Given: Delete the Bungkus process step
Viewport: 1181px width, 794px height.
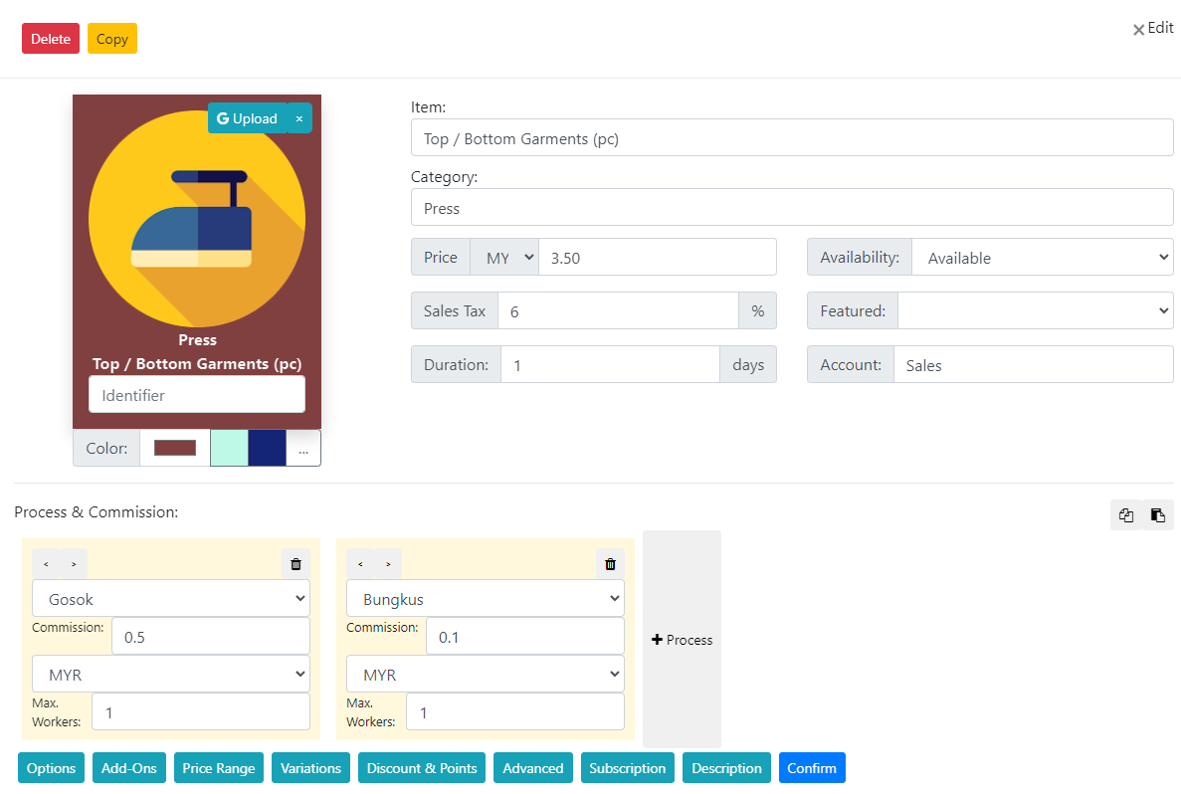Looking at the screenshot, I should coord(609,563).
